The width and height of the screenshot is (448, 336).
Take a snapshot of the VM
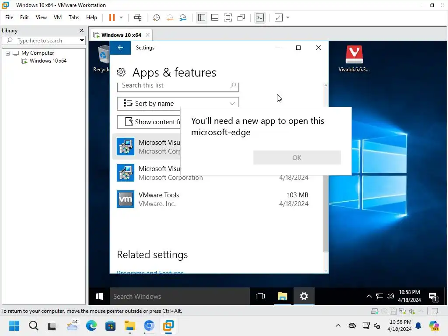click(x=156, y=17)
